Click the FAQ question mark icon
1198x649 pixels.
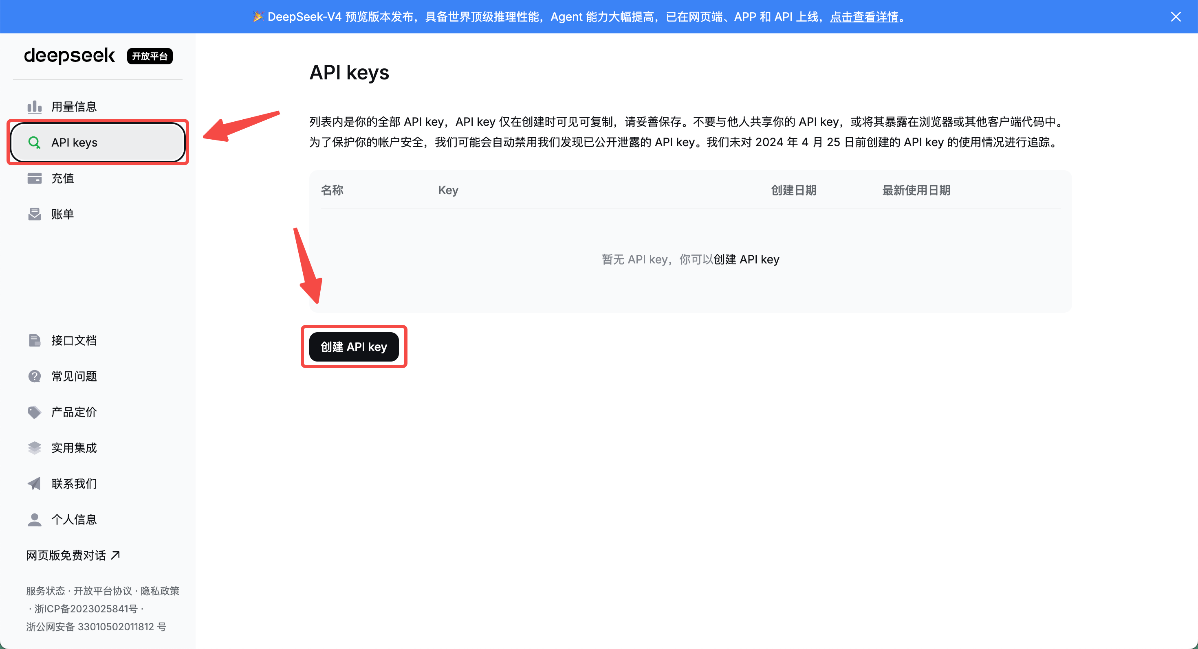[34, 376]
